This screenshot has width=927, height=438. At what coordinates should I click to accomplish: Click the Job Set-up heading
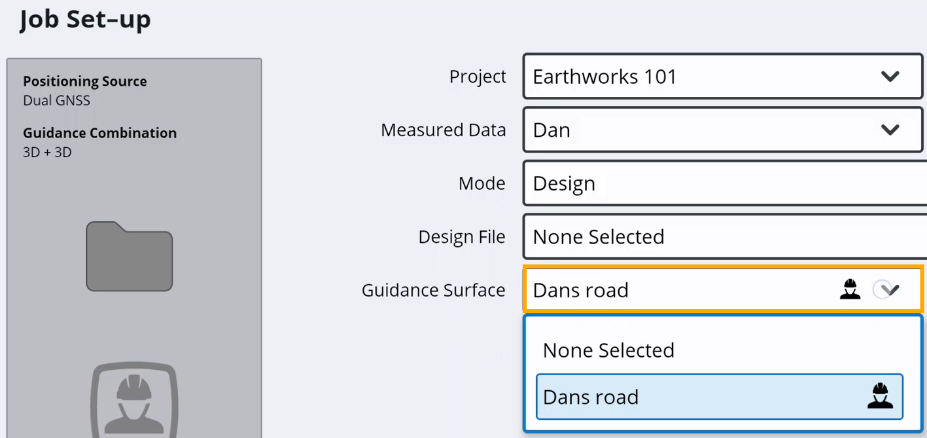tap(85, 19)
